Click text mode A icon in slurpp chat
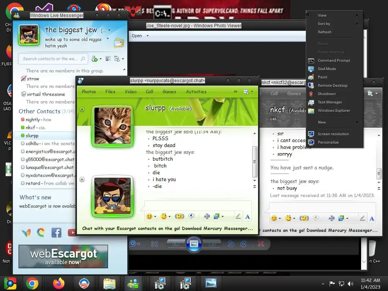The height and width of the screenshot is (291, 388). pos(247,217)
